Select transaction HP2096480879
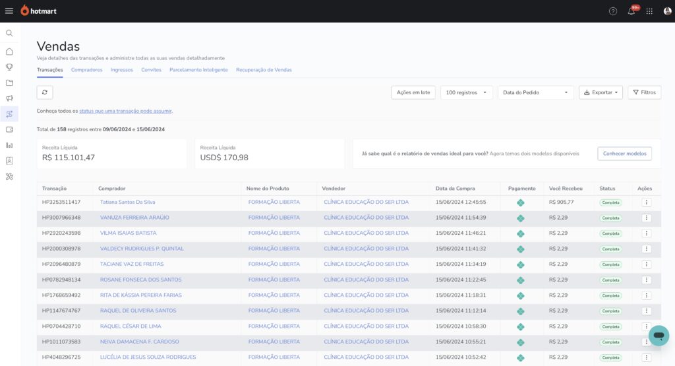 click(61, 264)
